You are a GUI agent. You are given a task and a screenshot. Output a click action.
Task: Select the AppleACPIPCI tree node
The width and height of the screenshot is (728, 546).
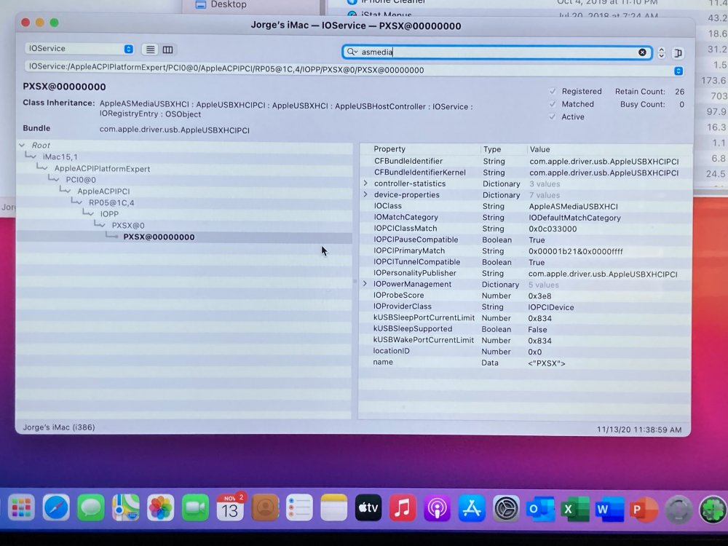pyautogui.click(x=103, y=191)
